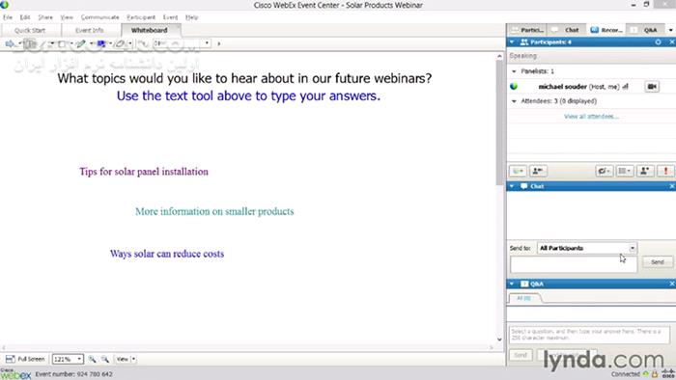Click the View all attendees link
Viewport: 676px width, 380px height.
591,117
